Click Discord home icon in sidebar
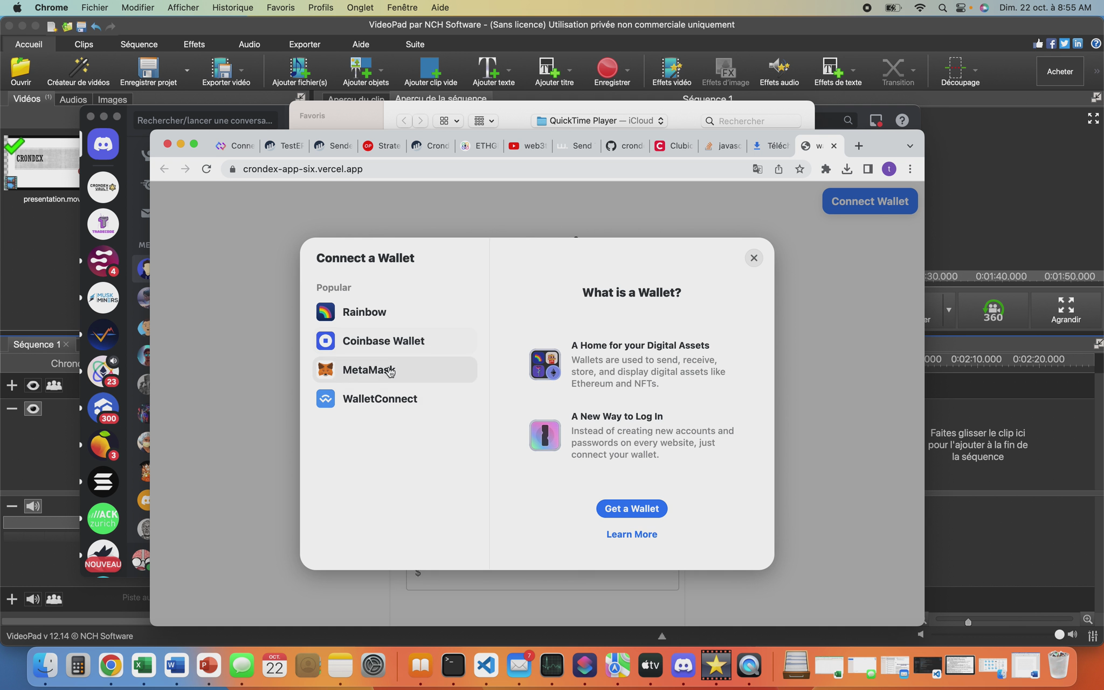The image size is (1104, 690). pyautogui.click(x=103, y=144)
